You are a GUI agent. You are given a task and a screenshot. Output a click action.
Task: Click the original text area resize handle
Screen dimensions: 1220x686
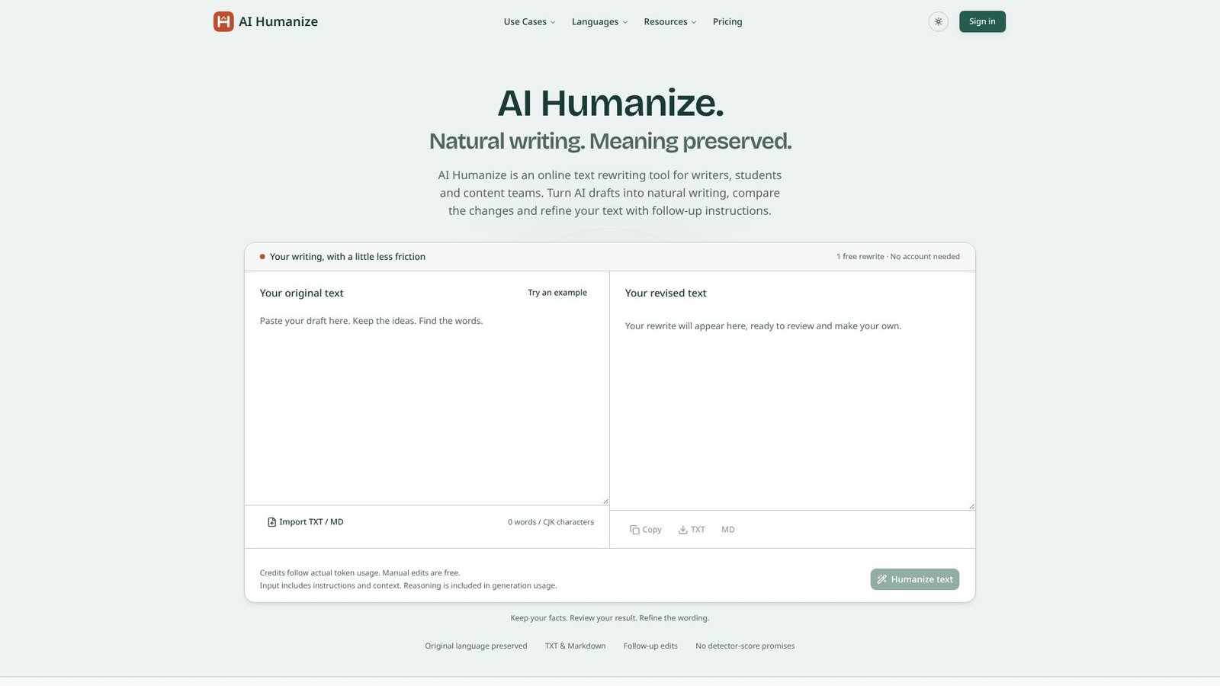pyautogui.click(x=605, y=501)
